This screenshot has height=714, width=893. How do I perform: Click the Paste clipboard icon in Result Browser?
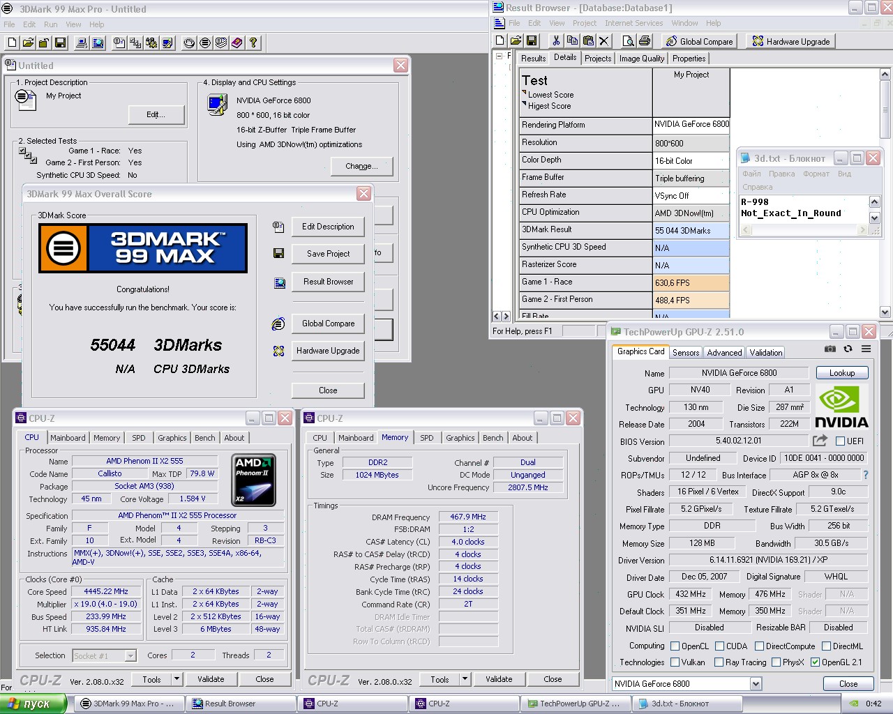(588, 41)
